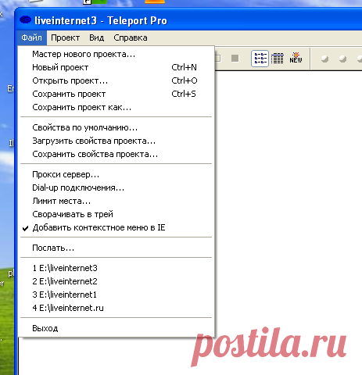This screenshot has height=375, width=362.
Task: Open recent file 3 E:\liveinternet1
Action: tap(116, 295)
